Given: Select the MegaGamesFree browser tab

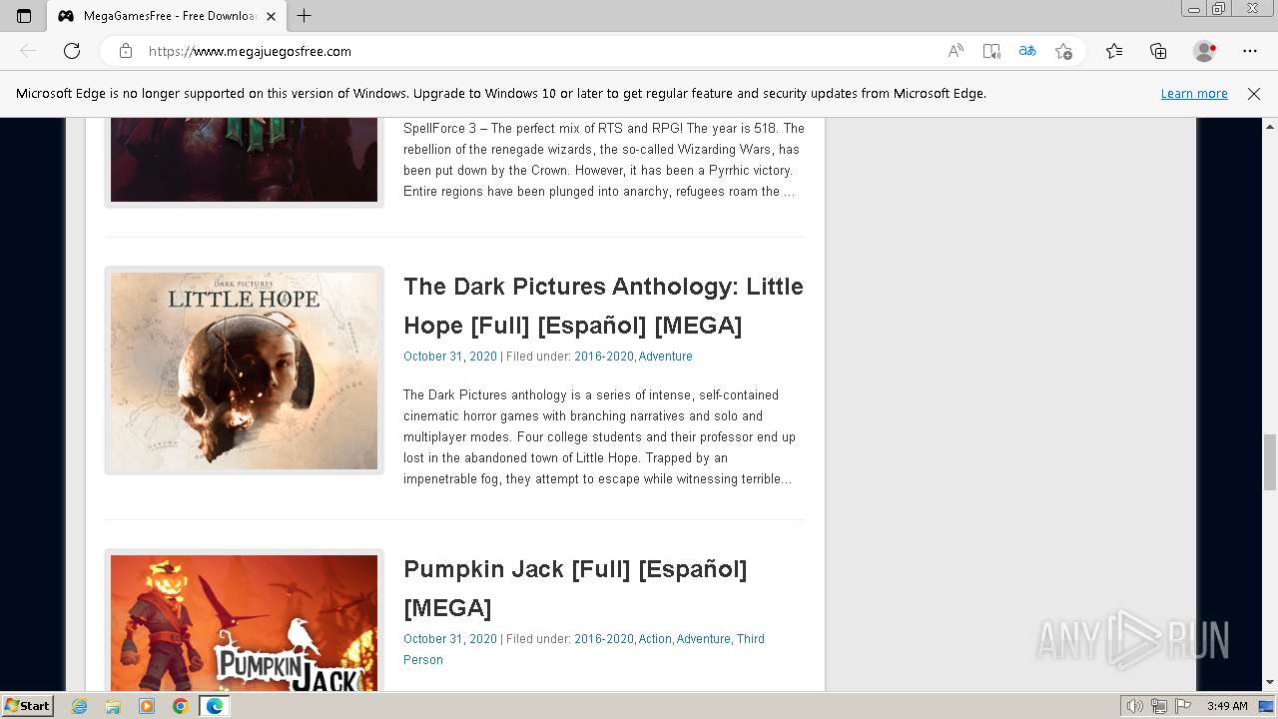Looking at the screenshot, I should [167, 16].
